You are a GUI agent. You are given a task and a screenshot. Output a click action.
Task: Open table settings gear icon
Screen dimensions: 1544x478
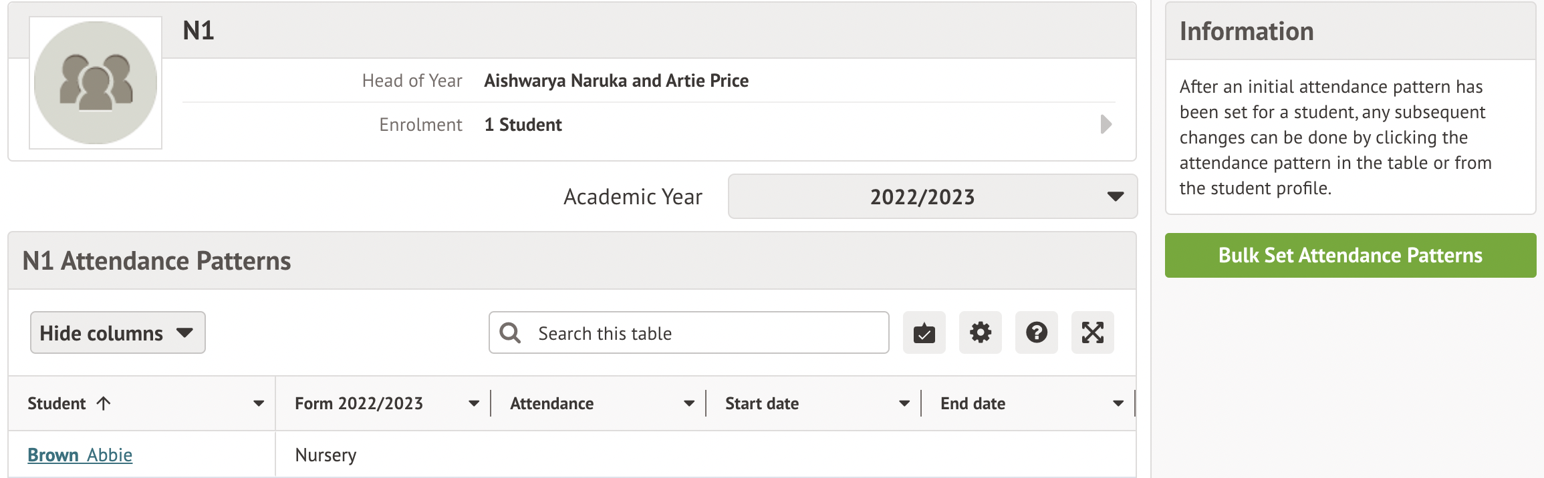(980, 332)
